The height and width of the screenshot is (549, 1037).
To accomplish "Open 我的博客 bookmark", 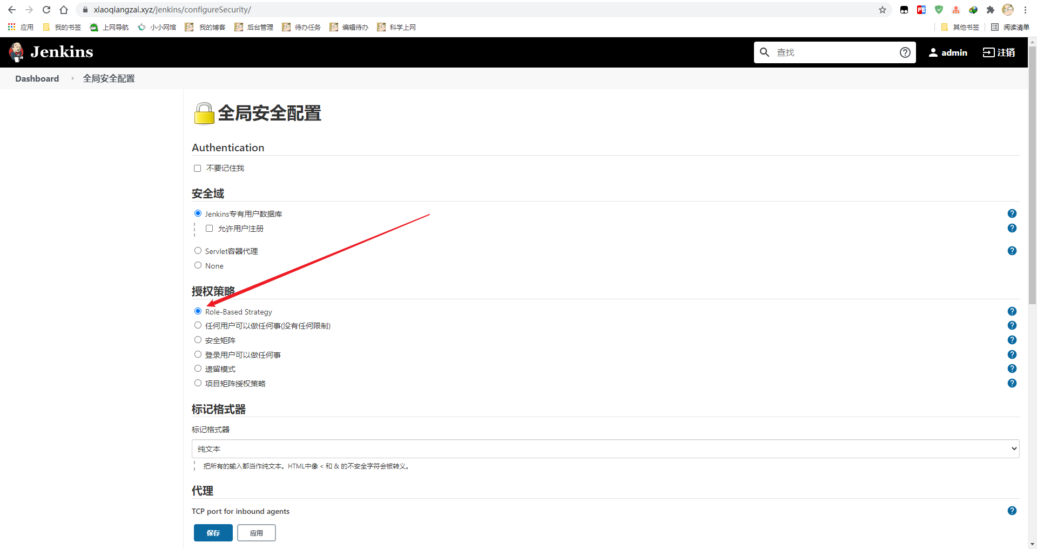I will [x=205, y=27].
